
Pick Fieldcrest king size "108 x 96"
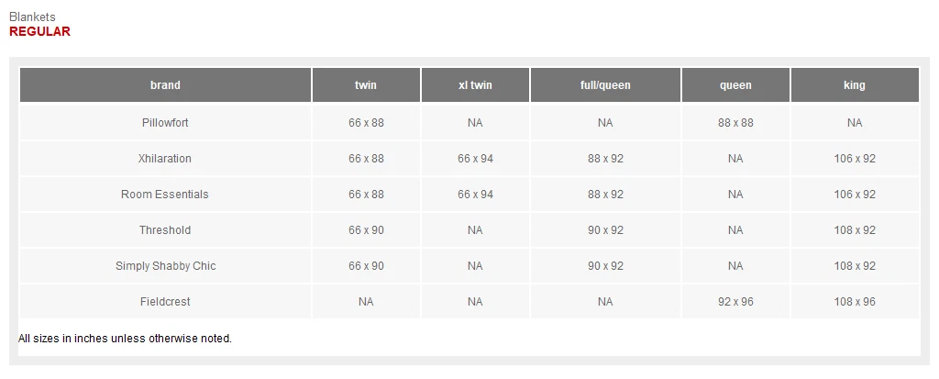pos(855,302)
